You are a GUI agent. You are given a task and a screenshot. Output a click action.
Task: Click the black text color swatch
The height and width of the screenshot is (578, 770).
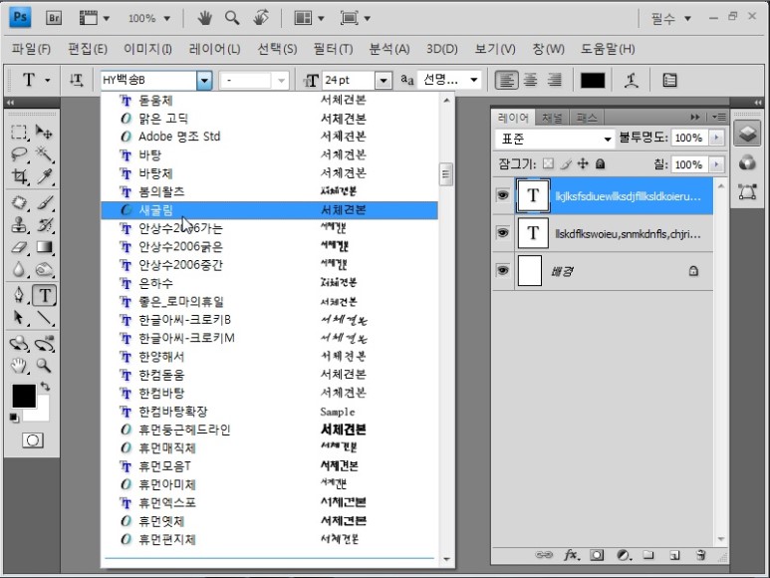point(593,80)
